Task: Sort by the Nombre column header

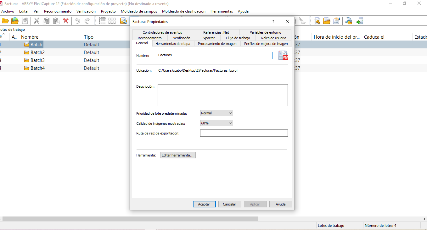Action: click(50, 37)
